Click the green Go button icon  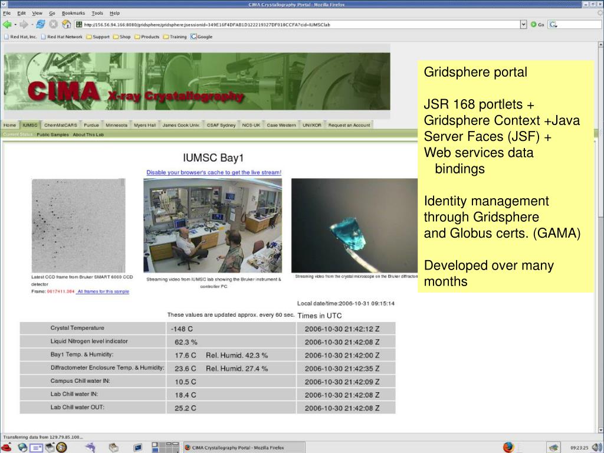pyautogui.click(x=533, y=25)
